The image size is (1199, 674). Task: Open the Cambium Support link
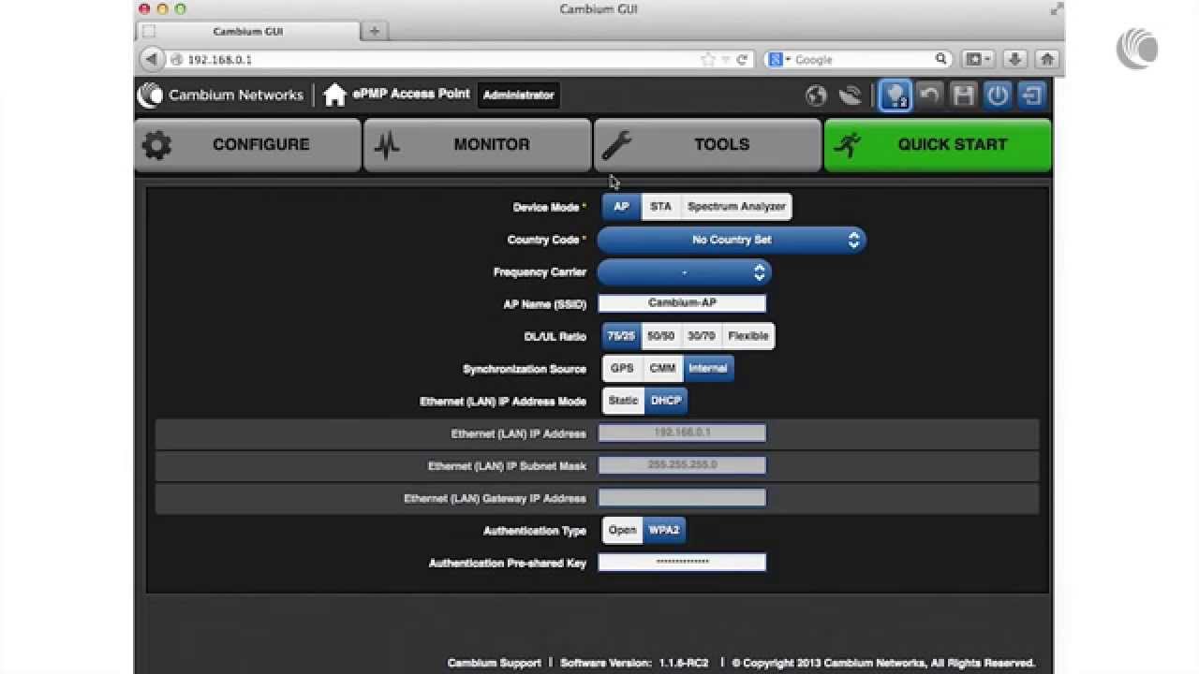point(494,663)
